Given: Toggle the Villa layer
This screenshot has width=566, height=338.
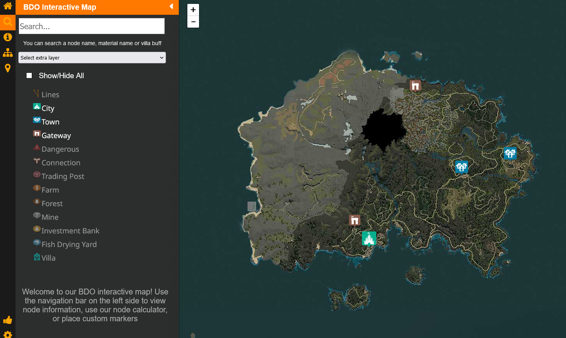Looking at the screenshot, I should pos(44,258).
